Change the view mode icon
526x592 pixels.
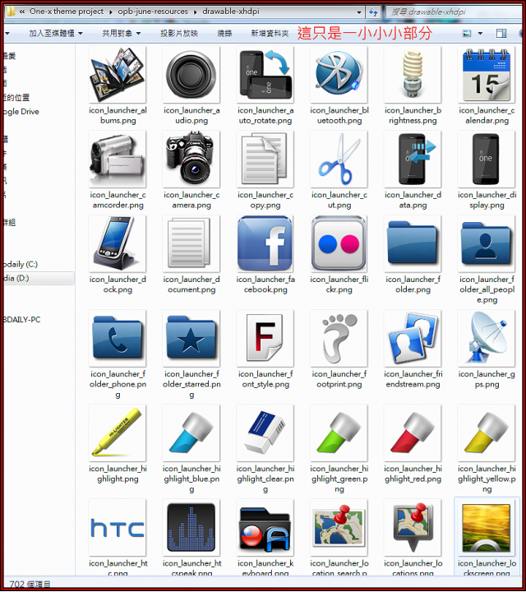pyautogui.click(x=467, y=34)
